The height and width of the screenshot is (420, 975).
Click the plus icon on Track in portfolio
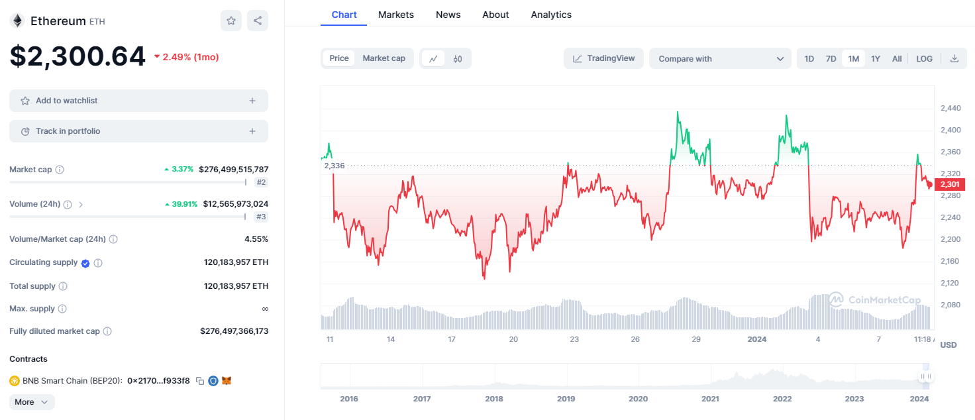[252, 131]
